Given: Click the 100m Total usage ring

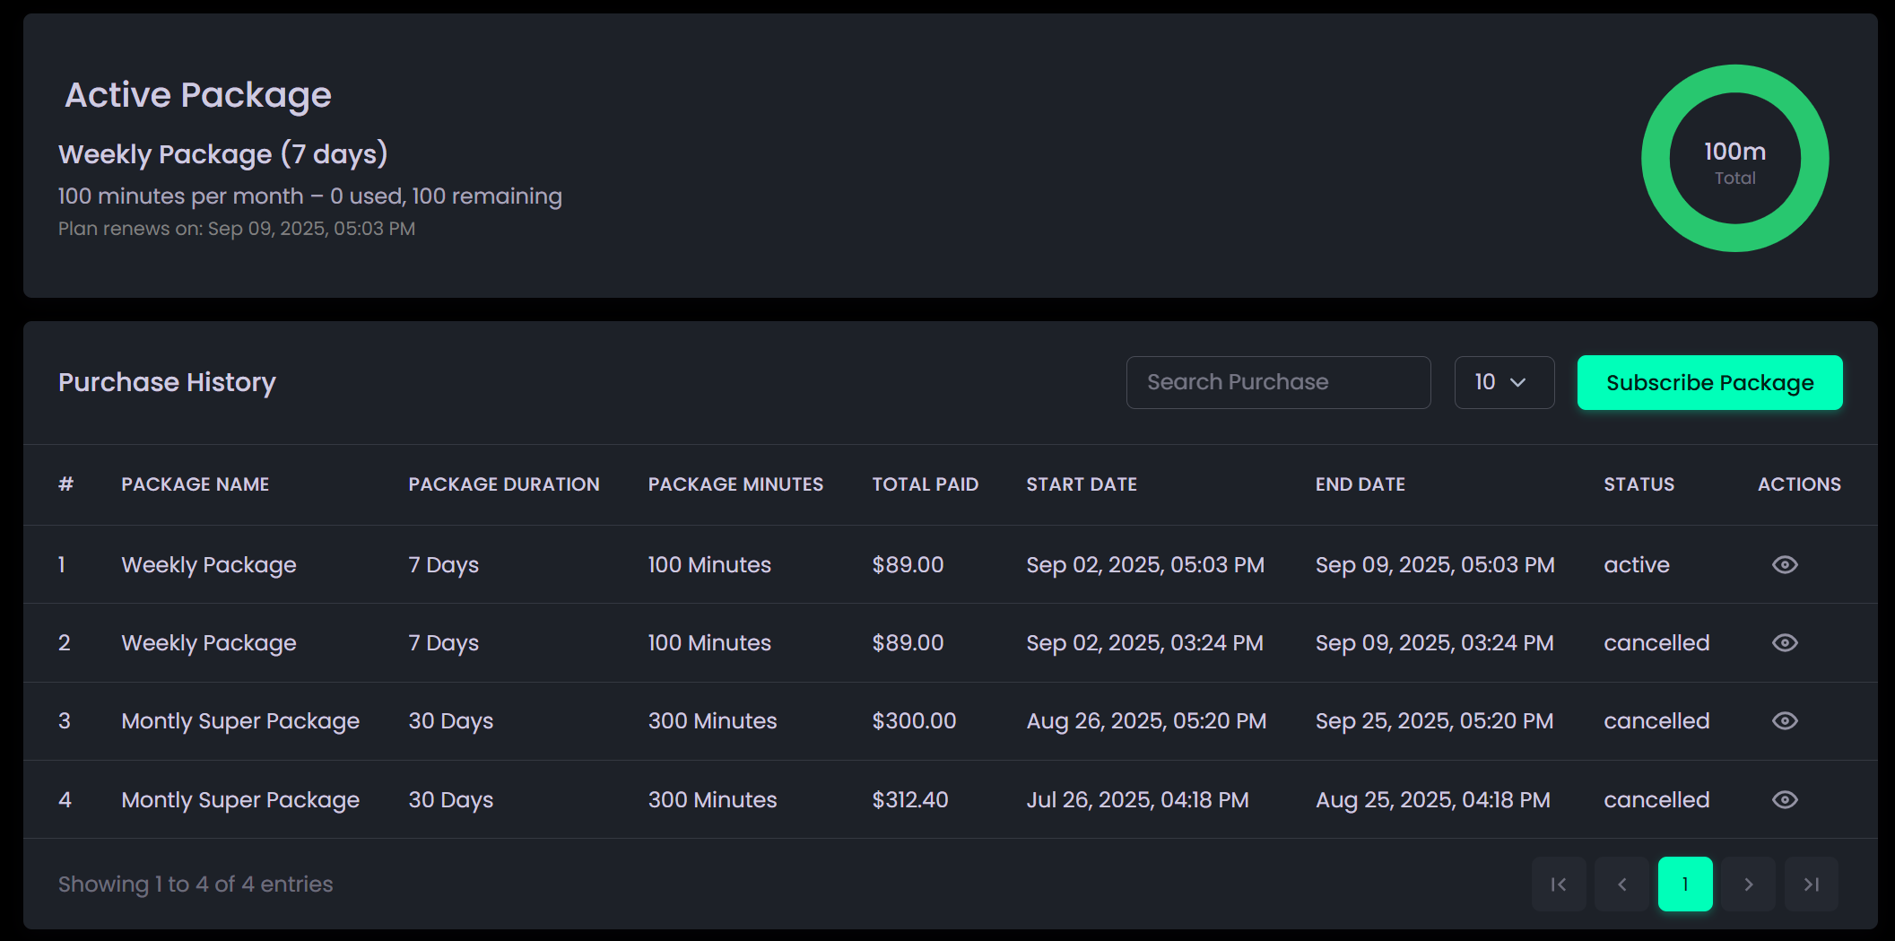Looking at the screenshot, I should [1734, 158].
